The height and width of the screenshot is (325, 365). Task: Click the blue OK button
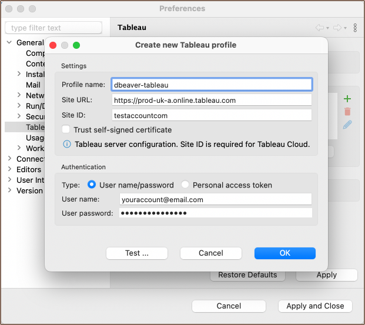284,253
